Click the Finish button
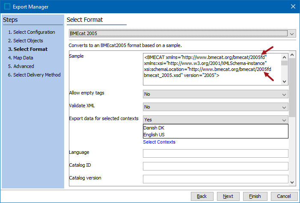This screenshot has width=300, height=203. [255, 196]
